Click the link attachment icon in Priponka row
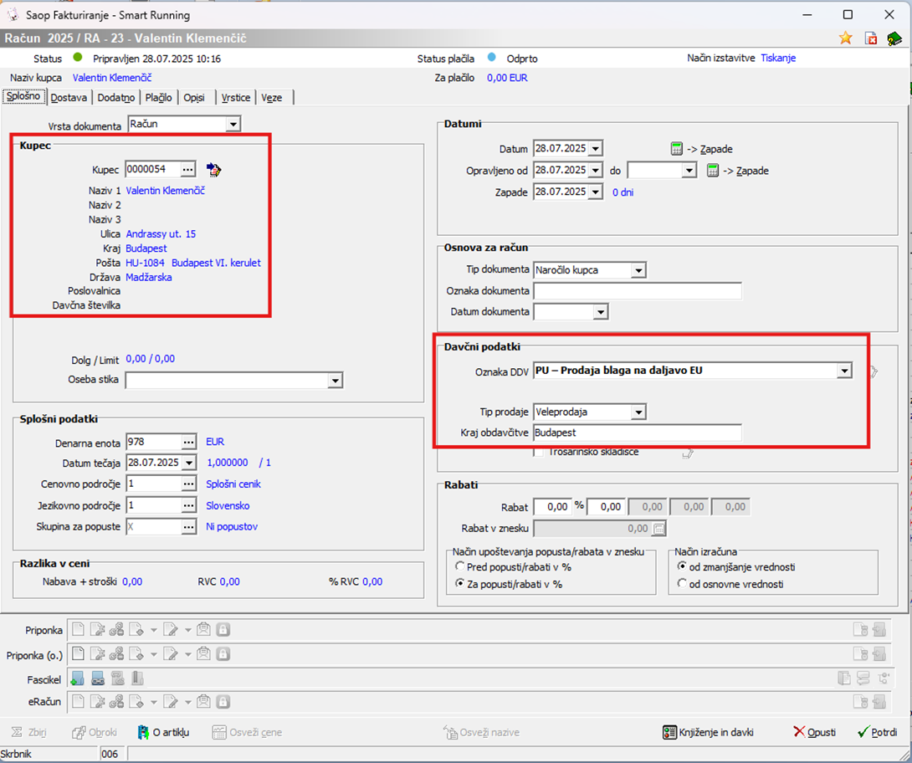 click(116, 630)
